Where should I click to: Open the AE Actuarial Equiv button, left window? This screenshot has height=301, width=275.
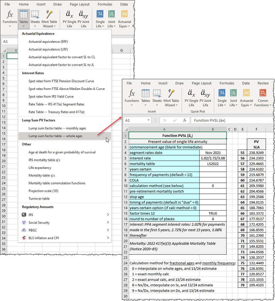tap(124, 19)
